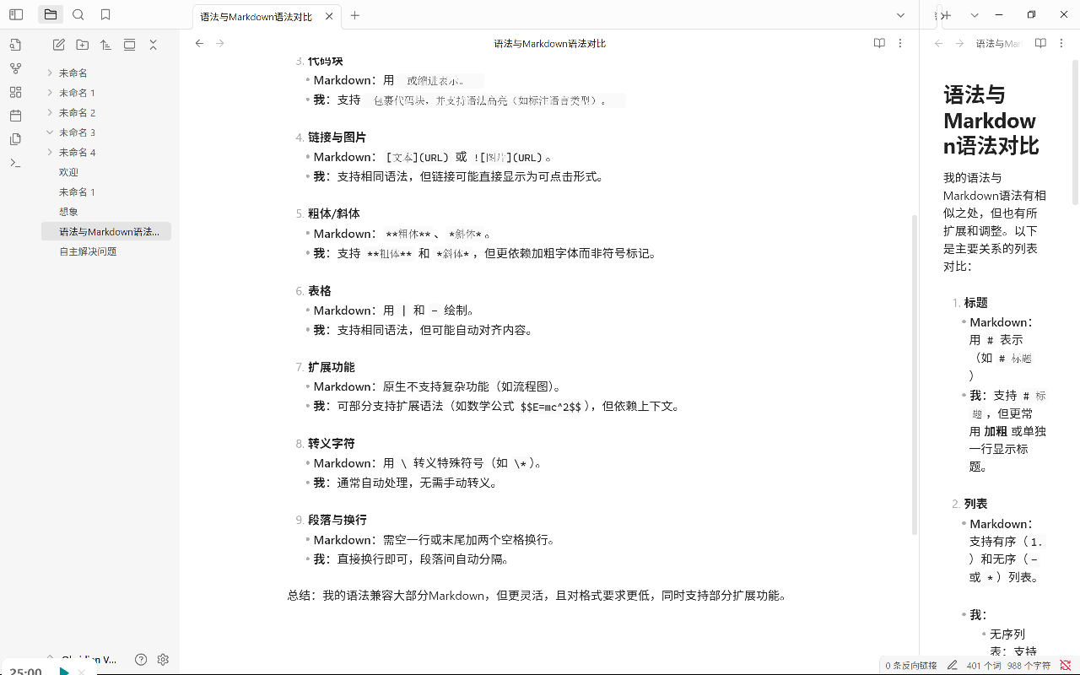Open vault switcher chevron at bottom
Viewport: 1080px width, 675px height.
click(x=50, y=658)
